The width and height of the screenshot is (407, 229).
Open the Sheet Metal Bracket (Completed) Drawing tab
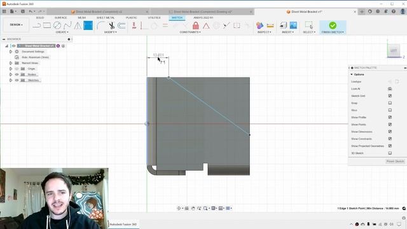[x=202, y=11]
